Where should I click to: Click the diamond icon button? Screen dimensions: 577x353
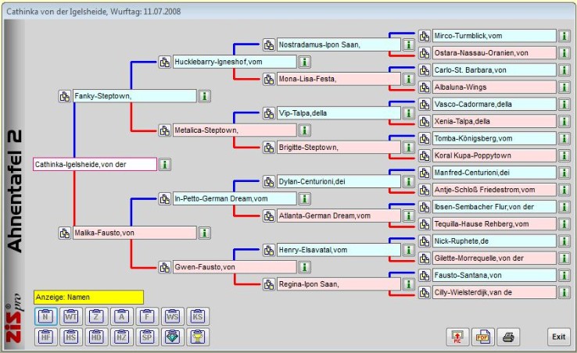click(x=171, y=337)
